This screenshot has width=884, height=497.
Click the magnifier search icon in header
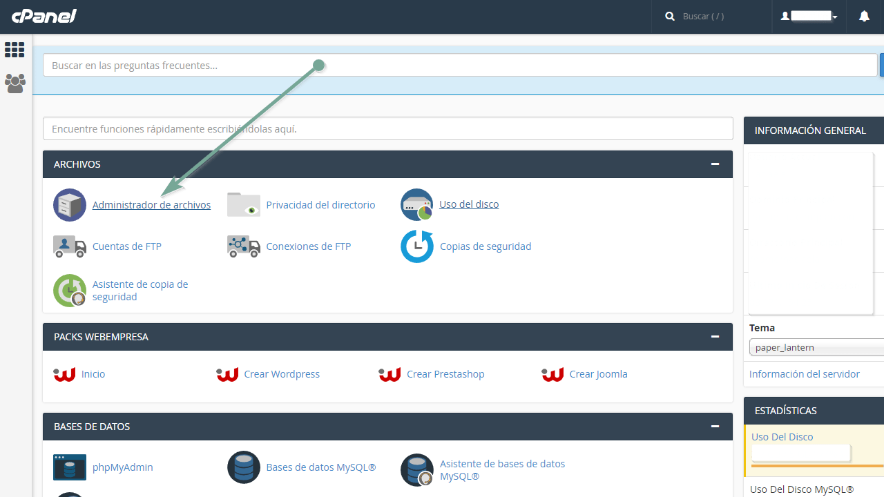pos(670,16)
